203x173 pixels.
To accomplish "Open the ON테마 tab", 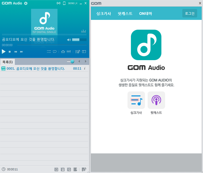I will point(145,14).
